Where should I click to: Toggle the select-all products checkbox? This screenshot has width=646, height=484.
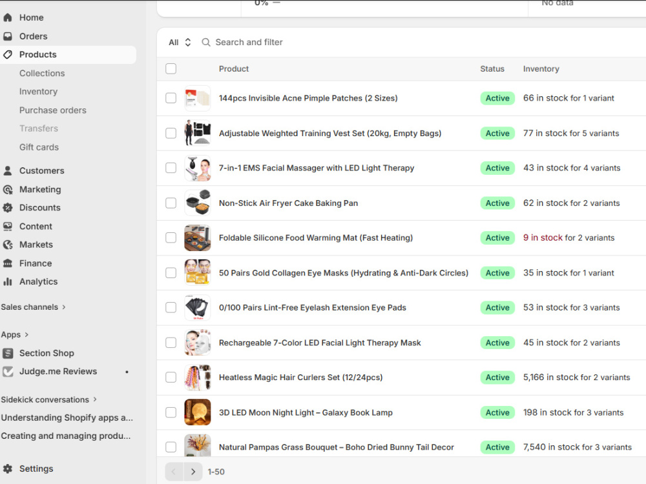(171, 69)
